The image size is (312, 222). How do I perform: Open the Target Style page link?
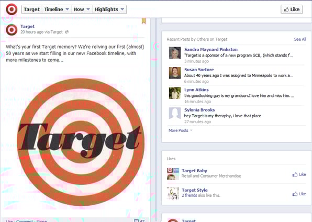[195, 190]
